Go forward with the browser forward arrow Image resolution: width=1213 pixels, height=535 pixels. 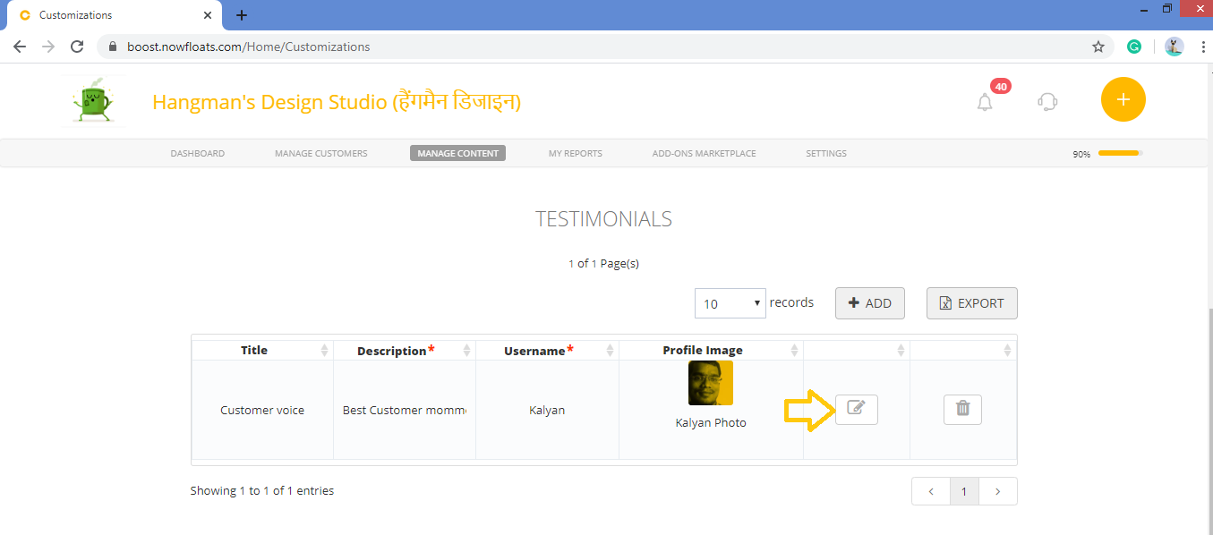click(48, 47)
